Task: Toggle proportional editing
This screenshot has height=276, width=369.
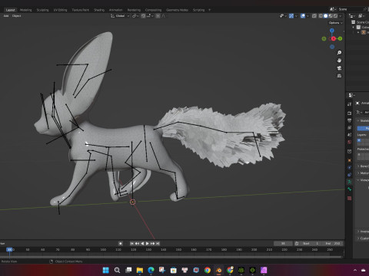Action: 158,16
